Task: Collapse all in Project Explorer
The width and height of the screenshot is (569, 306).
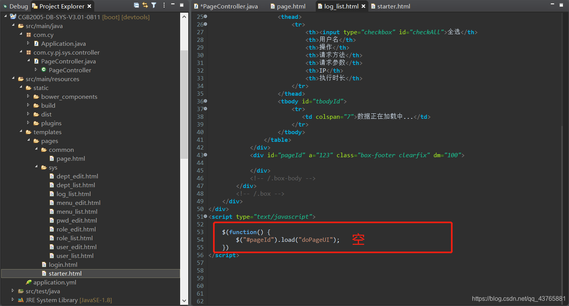Action: 137,5
